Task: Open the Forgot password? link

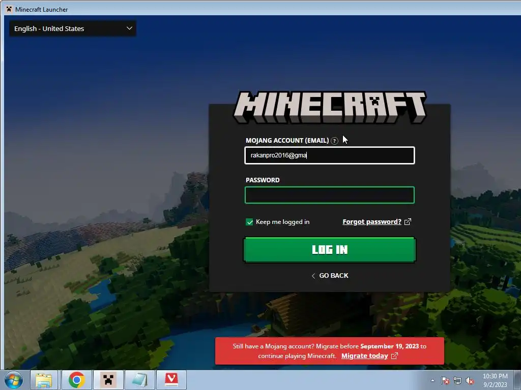Action: [x=372, y=221]
